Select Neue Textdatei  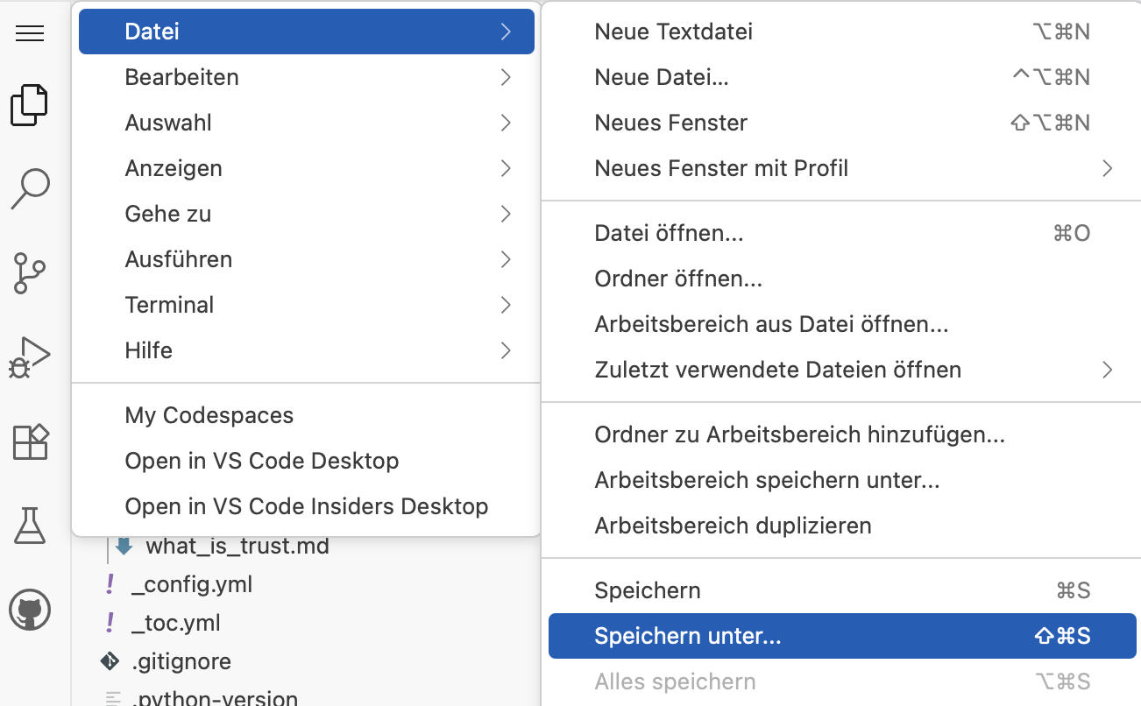tap(843, 32)
